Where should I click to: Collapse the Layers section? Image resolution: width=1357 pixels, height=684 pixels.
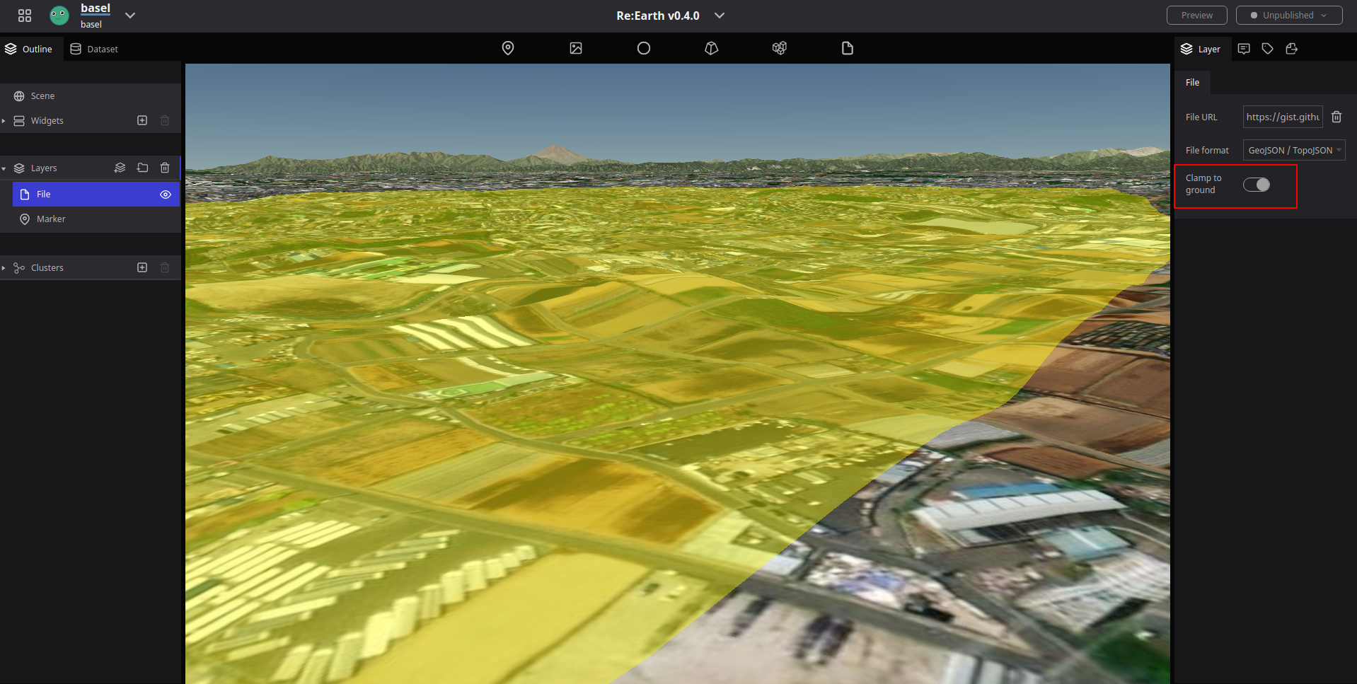4,168
